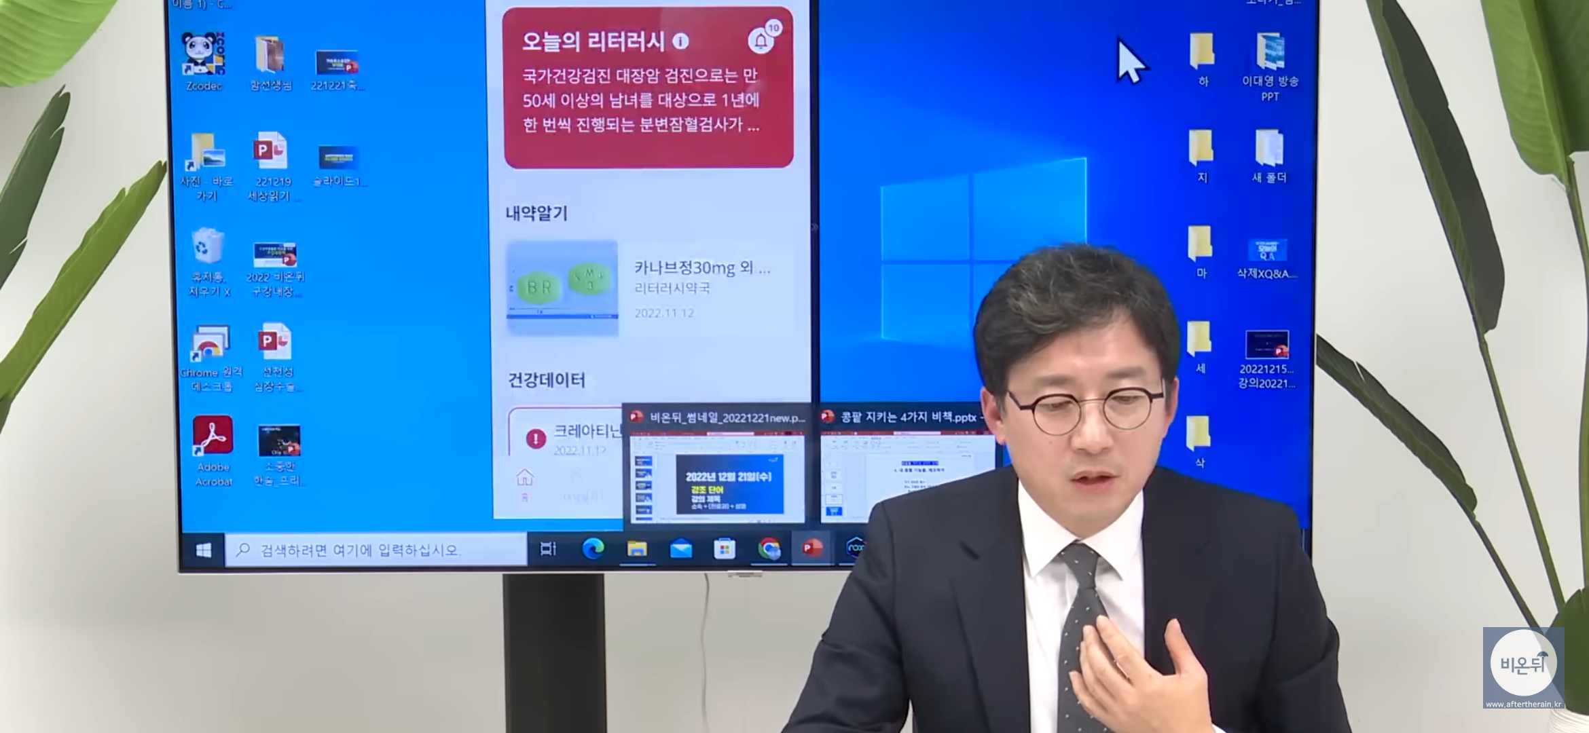Click the Microsoft Edge taskbar icon
The height and width of the screenshot is (733, 1589).
(593, 548)
